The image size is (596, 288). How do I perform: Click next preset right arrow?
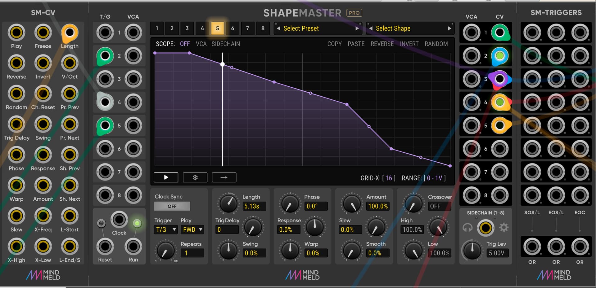pyautogui.click(x=357, y=28)
